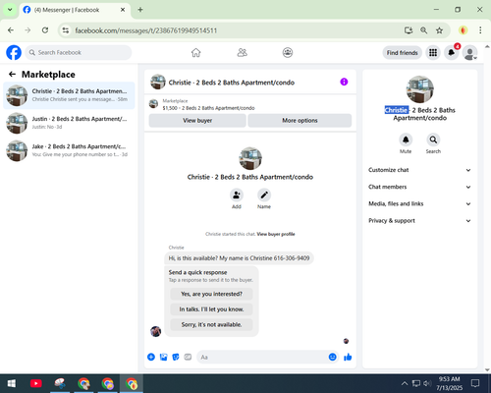This screenshot has width=491, height=393.
Task: Click the browser address bar URL
Action: [146, 30]
